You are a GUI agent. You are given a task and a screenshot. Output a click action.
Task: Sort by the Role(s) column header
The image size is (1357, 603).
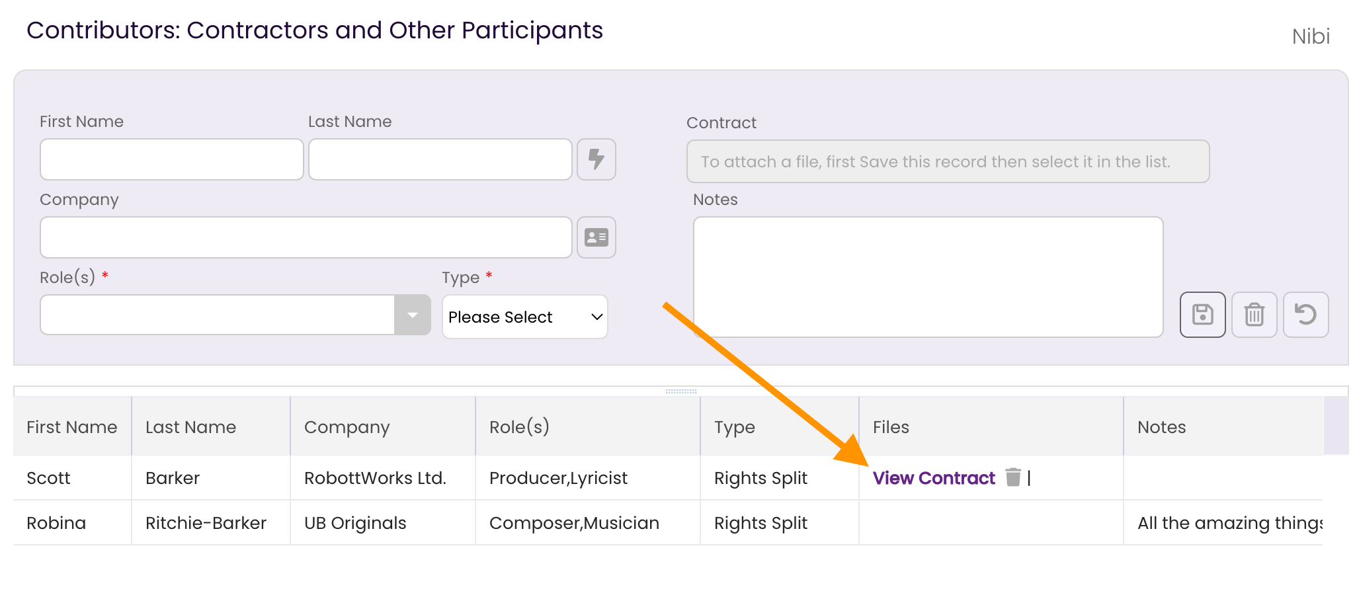pos(588,427)
